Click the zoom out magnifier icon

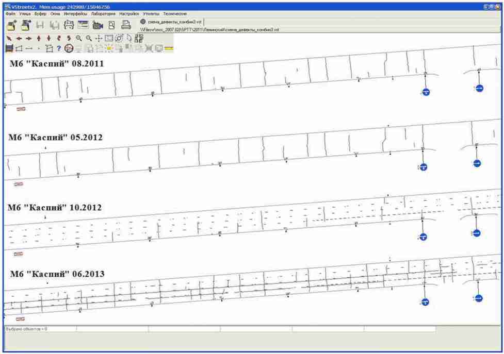click(89, 39)
